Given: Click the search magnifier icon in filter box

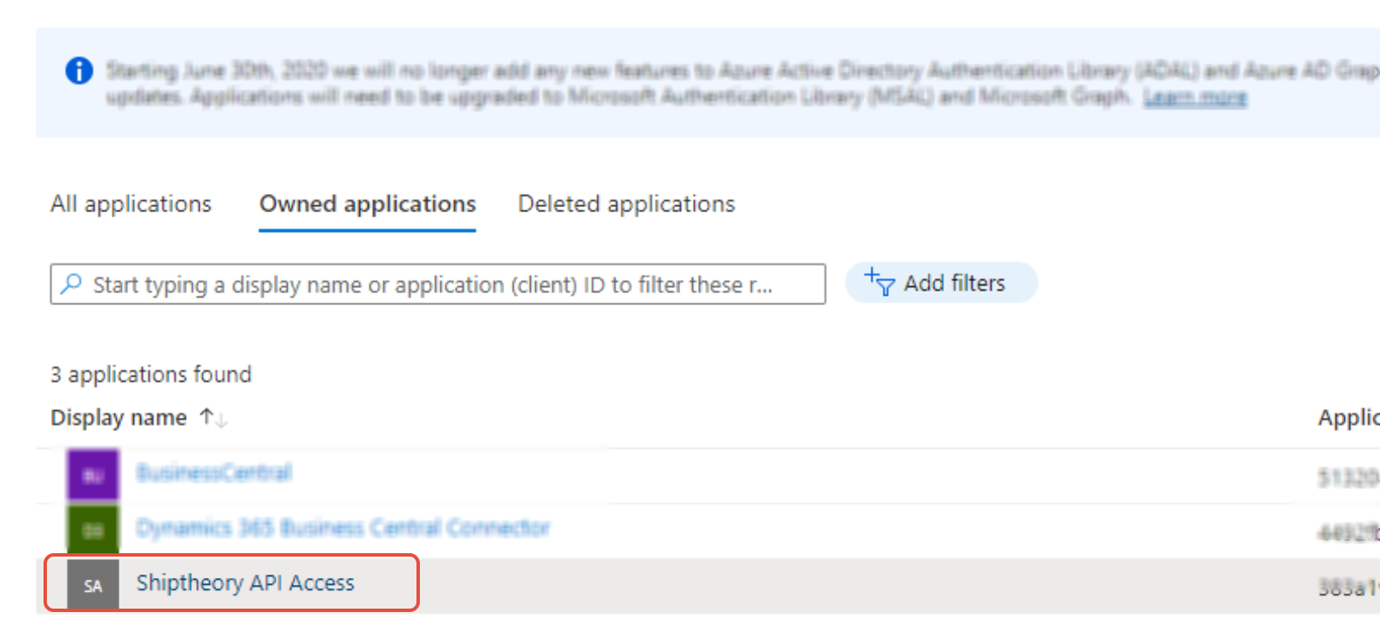Looking at the screenshot, I should click(x=72, y=283).
